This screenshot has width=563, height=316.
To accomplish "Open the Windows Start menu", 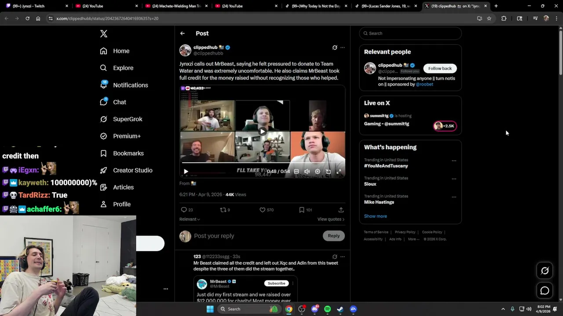I will tap(210, 309).
